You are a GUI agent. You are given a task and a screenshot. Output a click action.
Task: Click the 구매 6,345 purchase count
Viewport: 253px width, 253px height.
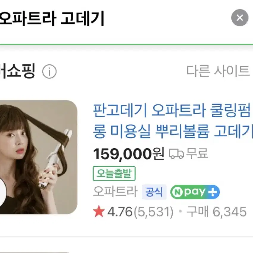tap(216, 212)
